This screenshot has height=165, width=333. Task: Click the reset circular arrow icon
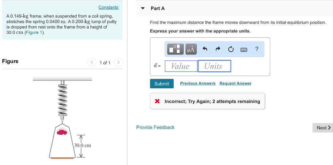[x=231, y=49]
